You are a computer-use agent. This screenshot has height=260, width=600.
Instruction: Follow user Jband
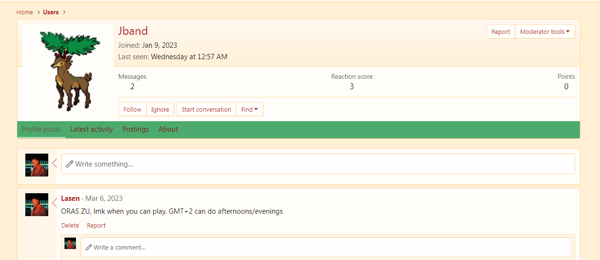pos(132,109)
